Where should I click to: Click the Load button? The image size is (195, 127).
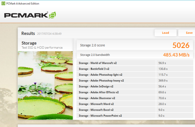coord(166,33)
